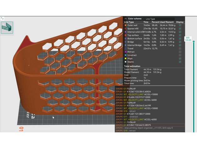Toggle Sparse infill display checkbox

pyautogui.click(x=180, y=29)
